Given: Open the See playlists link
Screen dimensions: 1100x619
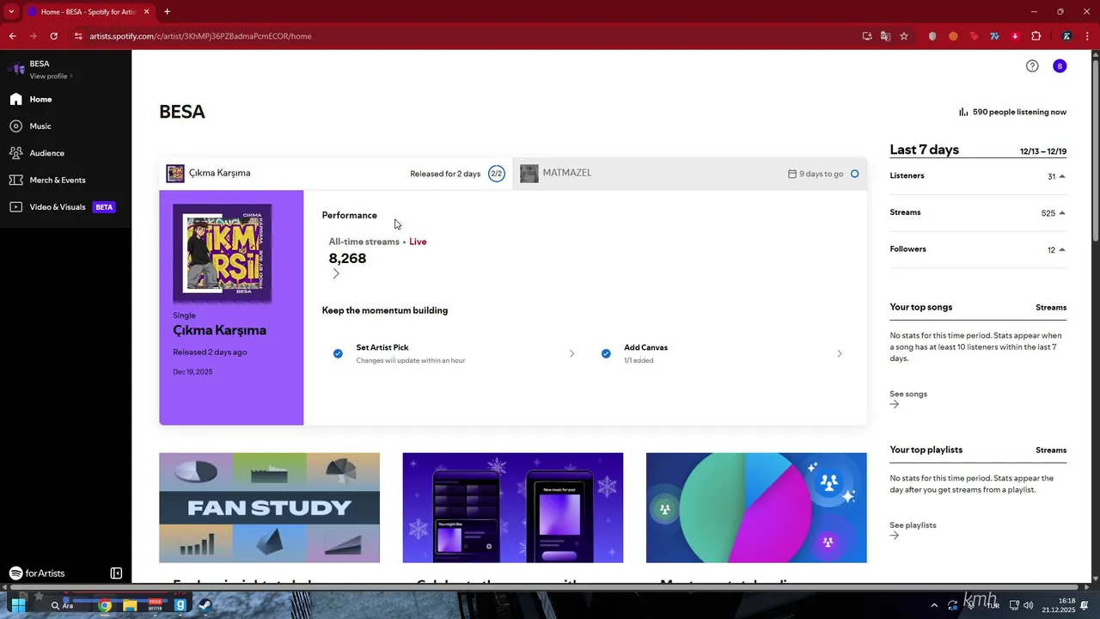Looking at the screenshot, I should click(x=913, y=525).
